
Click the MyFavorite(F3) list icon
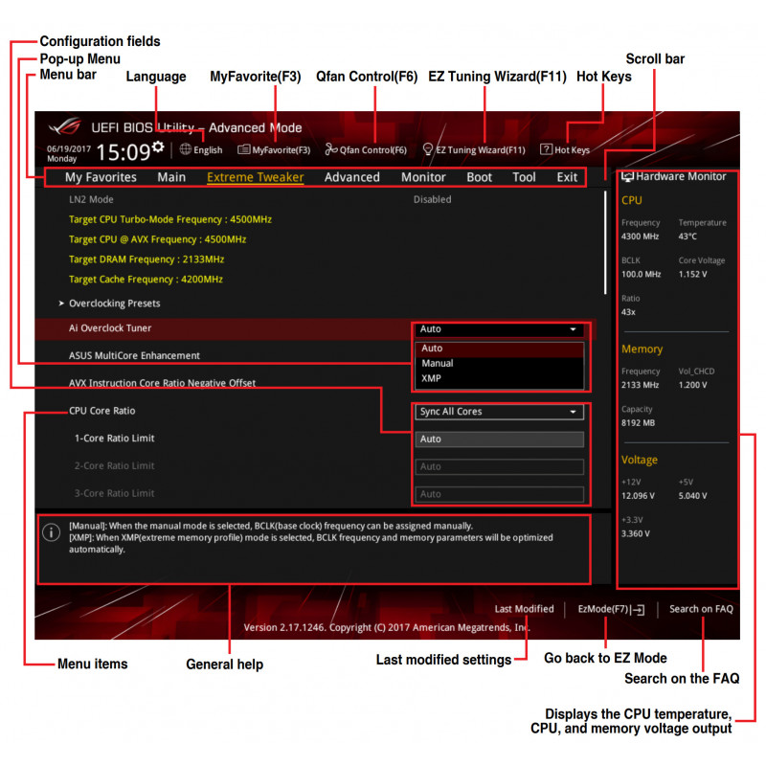tap(243, 149)
